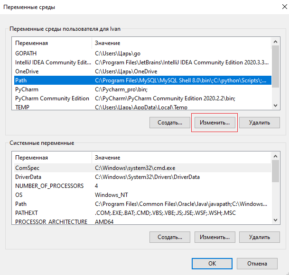The height and width of the screenshot is (275, 289).
Task: Click value C:\Users\Царь\go
Action: pyautogui.click(x=118, y=53)
